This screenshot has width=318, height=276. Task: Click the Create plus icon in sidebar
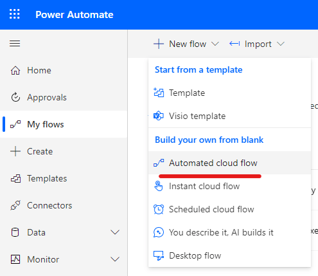[15, 151]
